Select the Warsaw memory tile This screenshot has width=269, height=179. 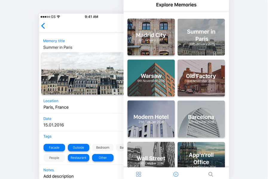[151, 78]
